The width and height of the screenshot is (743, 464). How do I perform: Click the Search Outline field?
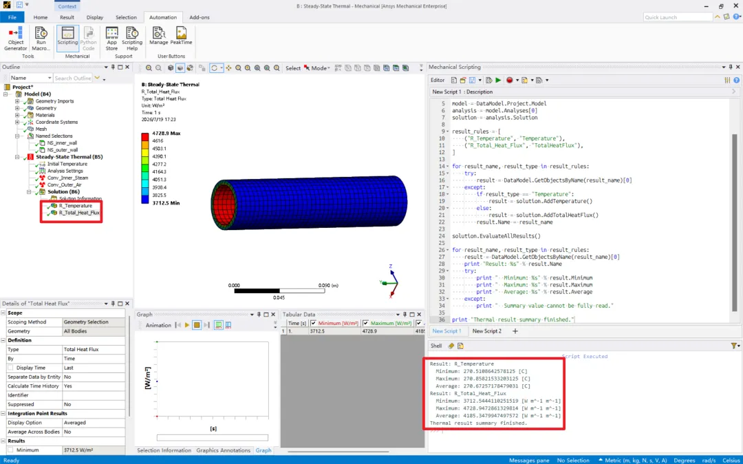point(73,78)
